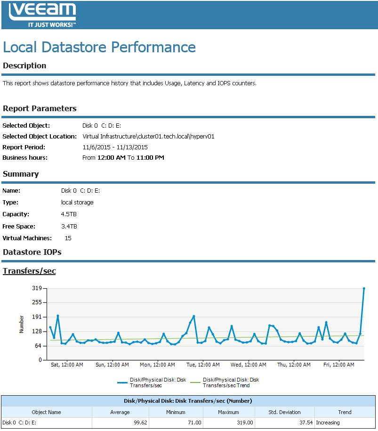Click the Description section heading
Screen dimensions: 378x431
(x=24, y=65)
